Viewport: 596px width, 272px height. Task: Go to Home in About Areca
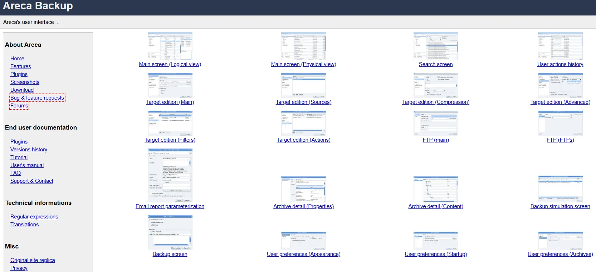[17, 59]
